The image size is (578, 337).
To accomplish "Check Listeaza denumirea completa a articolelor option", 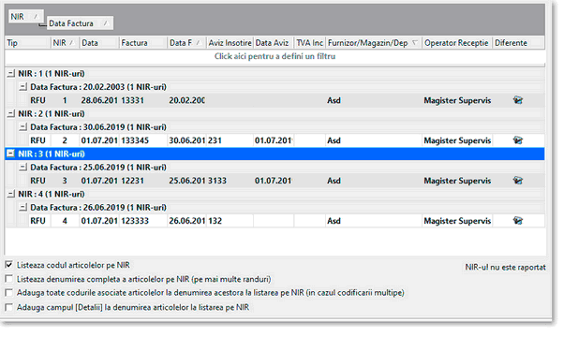I will [8, 279].
